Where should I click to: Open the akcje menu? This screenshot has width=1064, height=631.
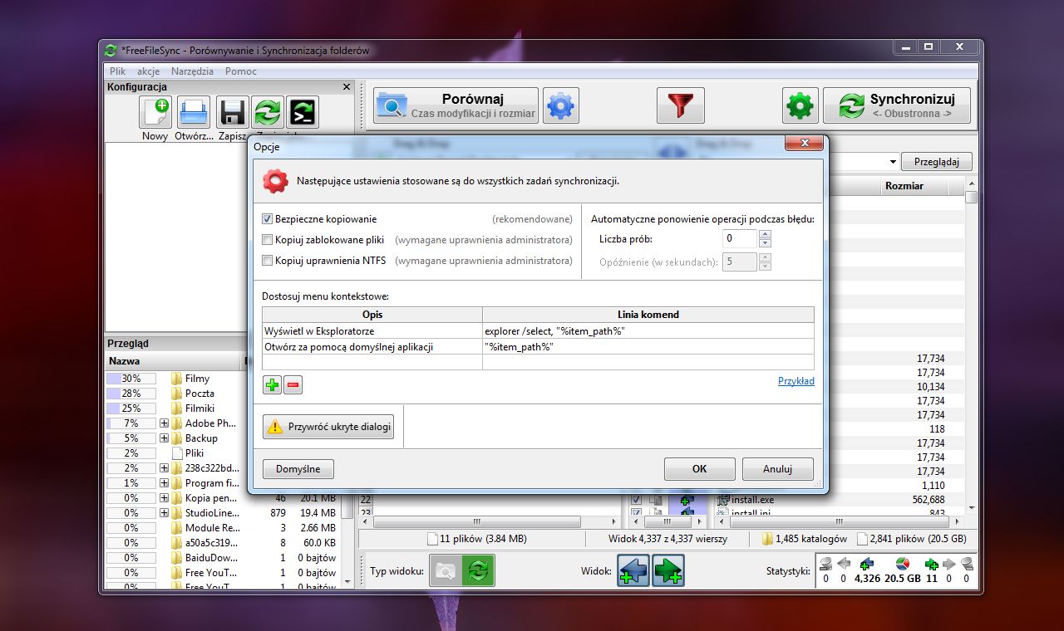(149, 71)
